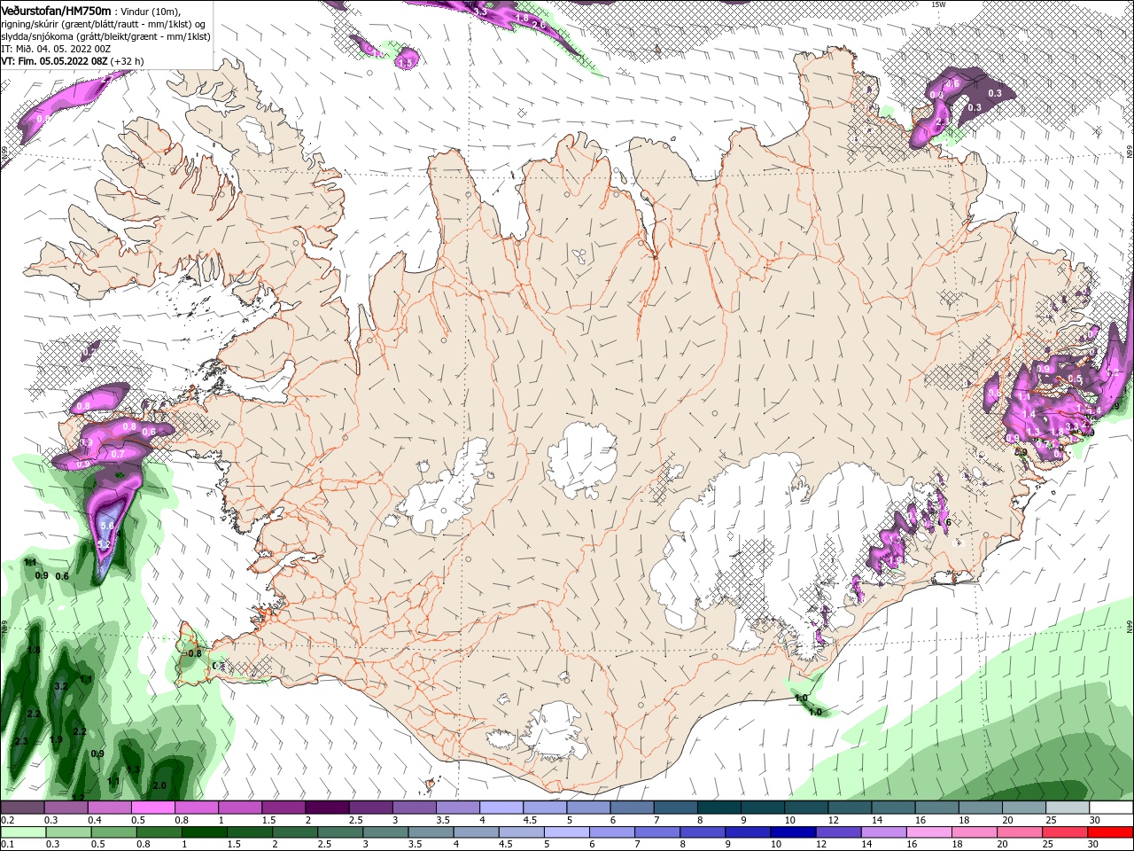Click the 2.3 rain value on the map
Screen dimensions: 1134x851
point(21,742)
